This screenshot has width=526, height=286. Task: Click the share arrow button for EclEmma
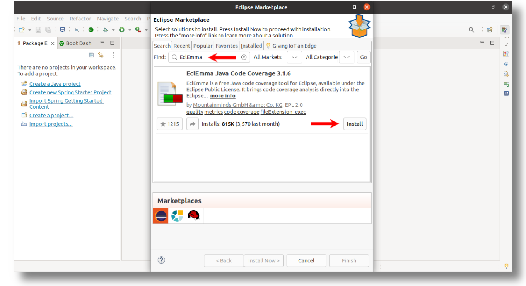click(193, 124)
